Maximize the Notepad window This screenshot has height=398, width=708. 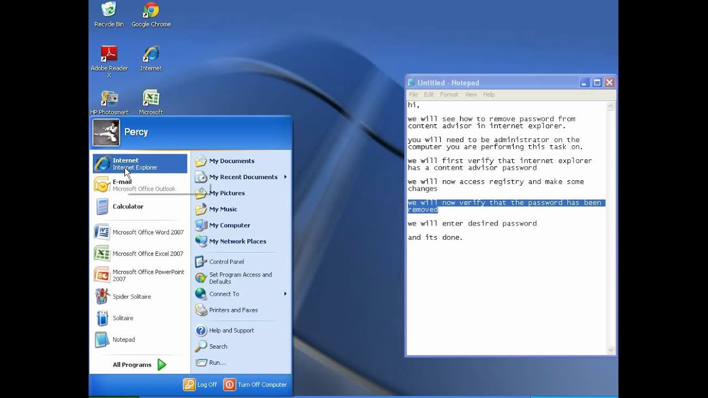tap(597, 83)
